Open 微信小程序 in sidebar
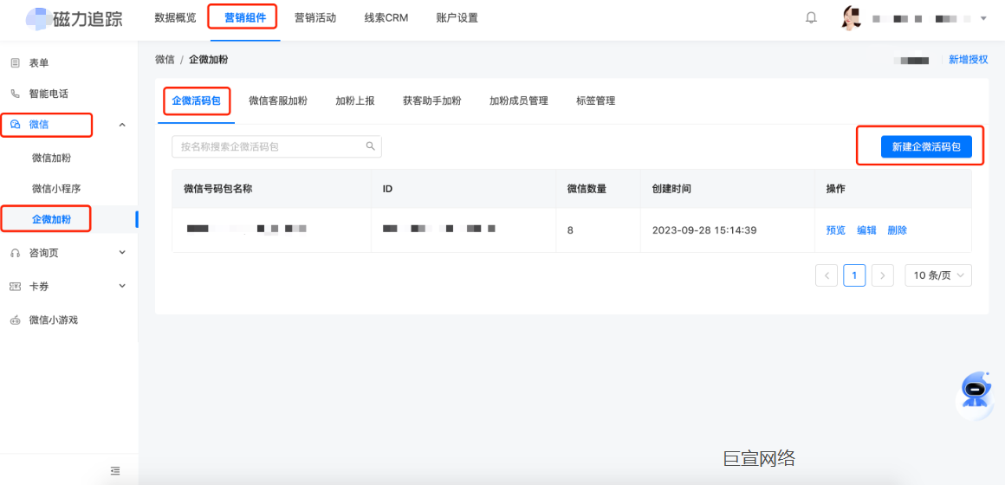This screenshot has height=485, width=1005. (x=55, y=188)
